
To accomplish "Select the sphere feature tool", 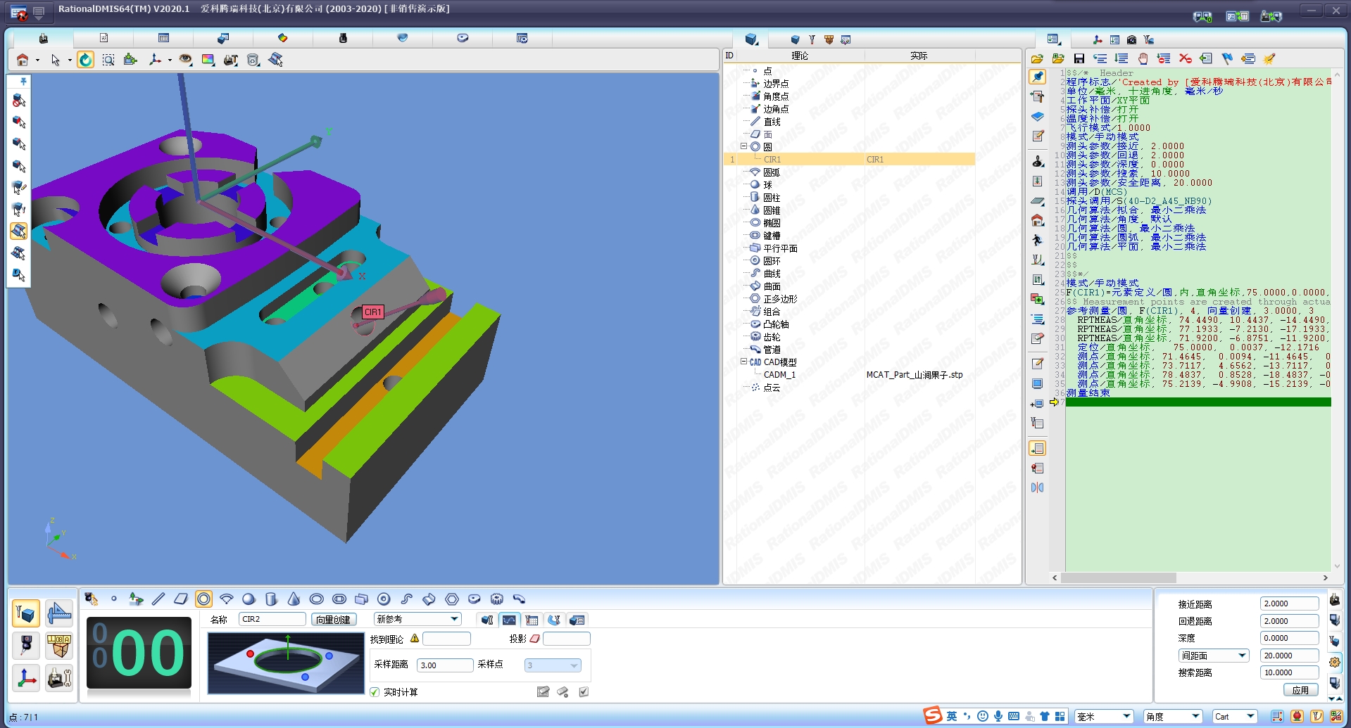I will tap(249, 599).
